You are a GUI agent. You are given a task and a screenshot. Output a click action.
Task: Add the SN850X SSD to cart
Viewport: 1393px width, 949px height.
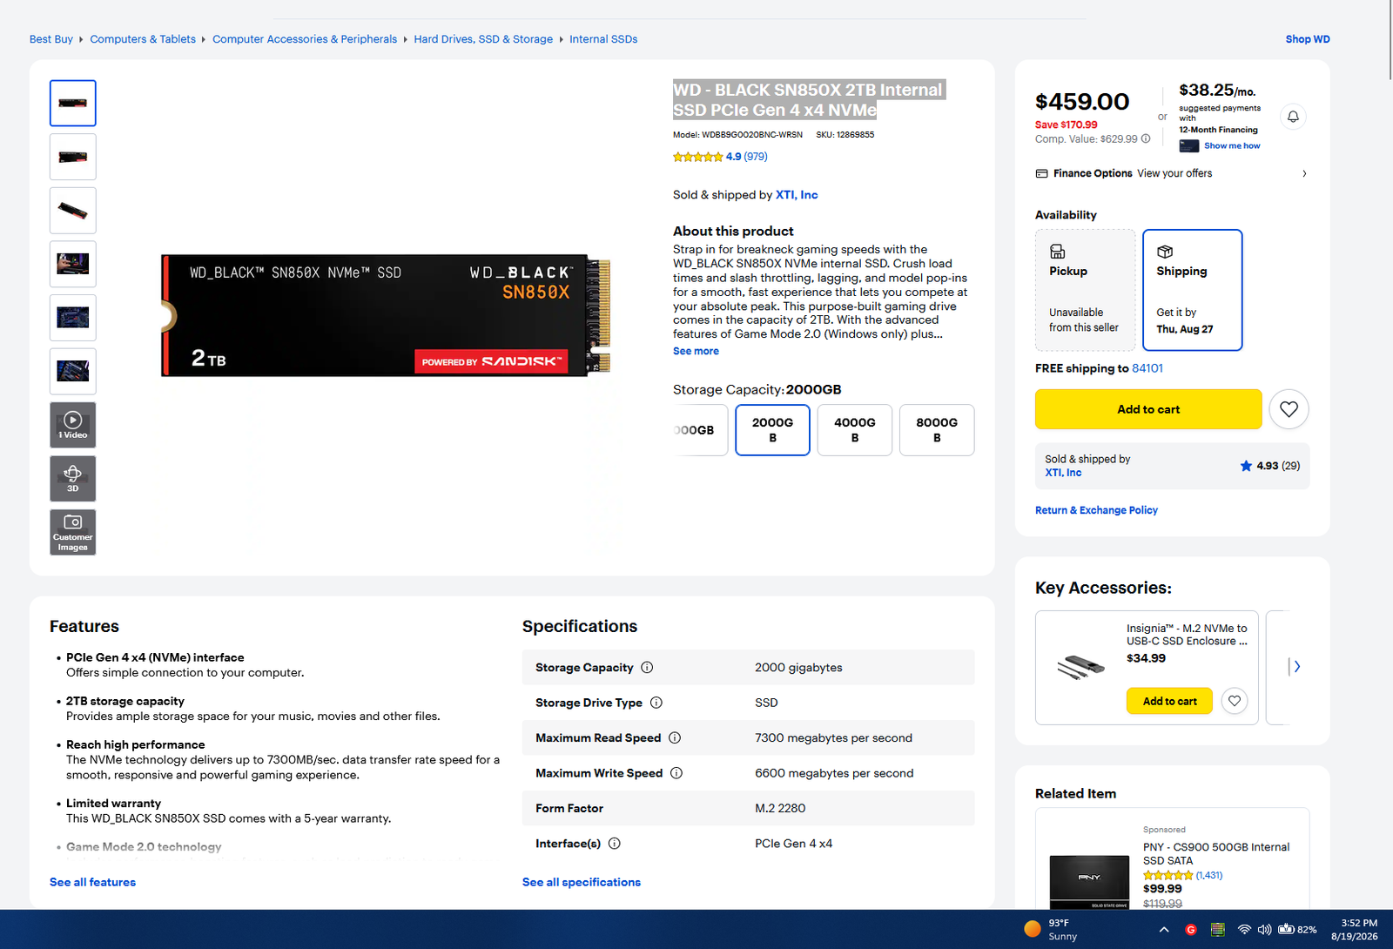(1148, 409)
